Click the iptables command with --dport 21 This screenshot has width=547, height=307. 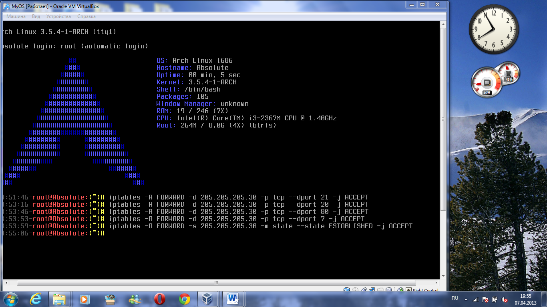239,197
